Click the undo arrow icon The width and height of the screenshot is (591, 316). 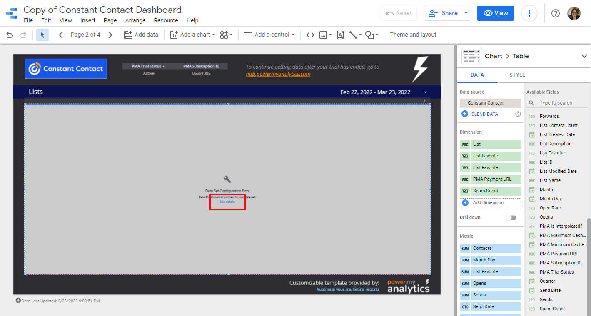pos(10,35)
